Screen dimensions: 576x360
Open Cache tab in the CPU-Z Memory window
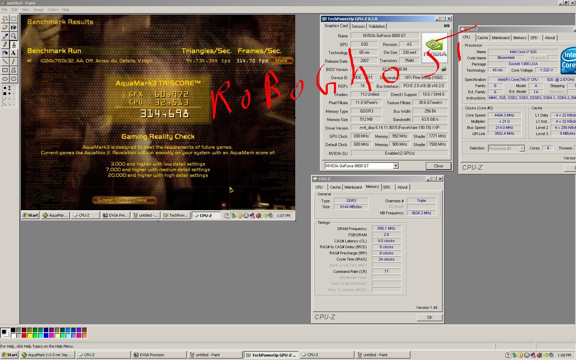(x=335, y=187)
